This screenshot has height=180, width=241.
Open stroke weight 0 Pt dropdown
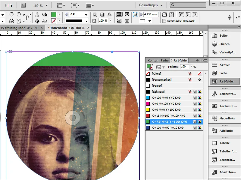pos(86,14)
